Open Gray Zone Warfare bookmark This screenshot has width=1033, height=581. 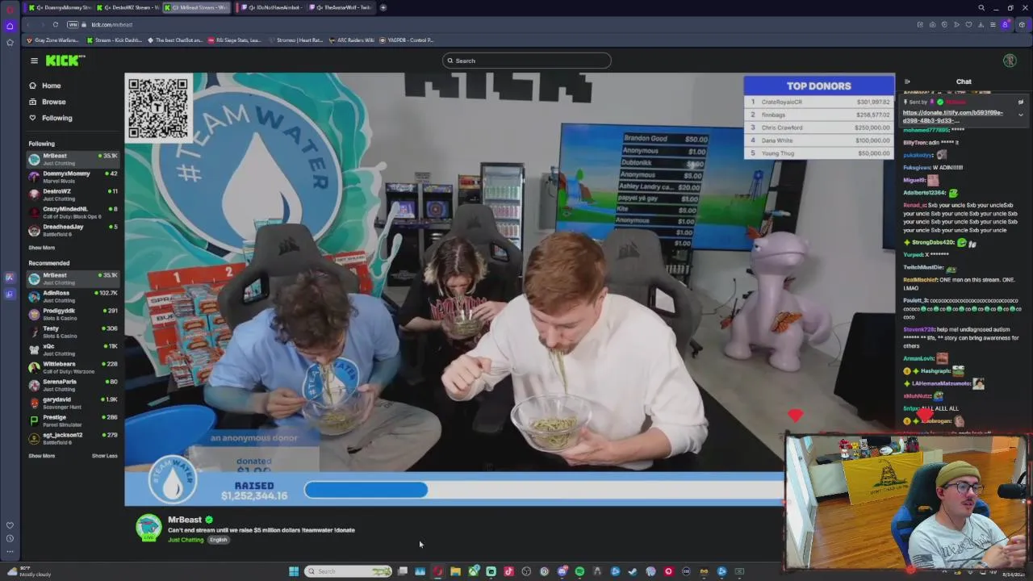[53, 40]
